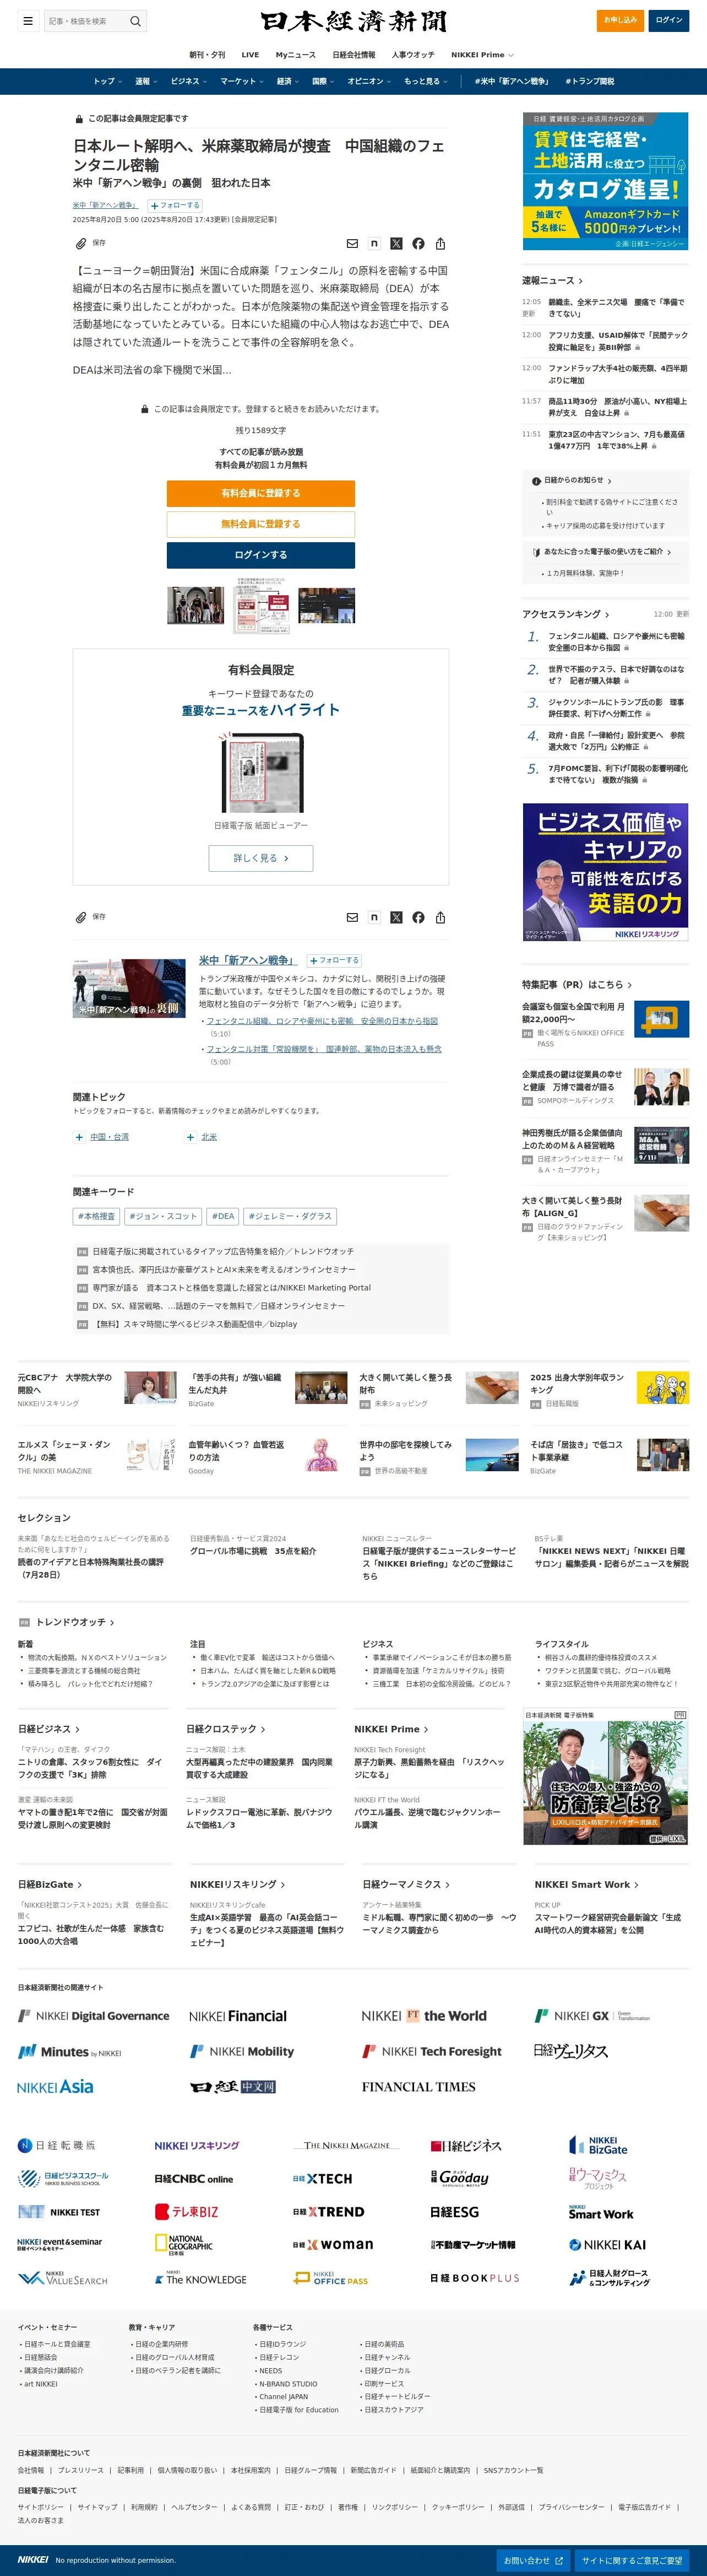Open the NIKKEI Prime dropdown in top menu
The width and height of the screenshot is (707, 2576).
482,55
